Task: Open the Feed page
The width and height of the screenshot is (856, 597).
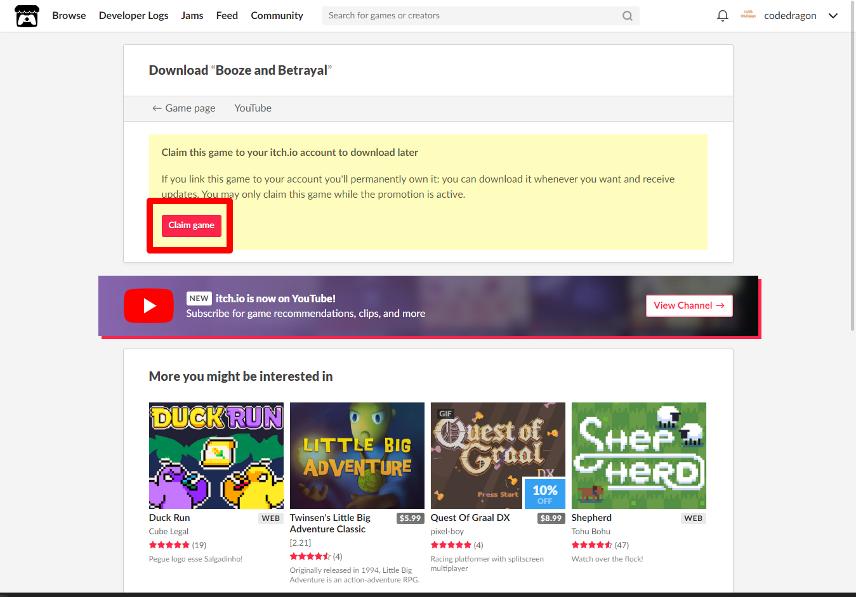Action: [227, 15]
